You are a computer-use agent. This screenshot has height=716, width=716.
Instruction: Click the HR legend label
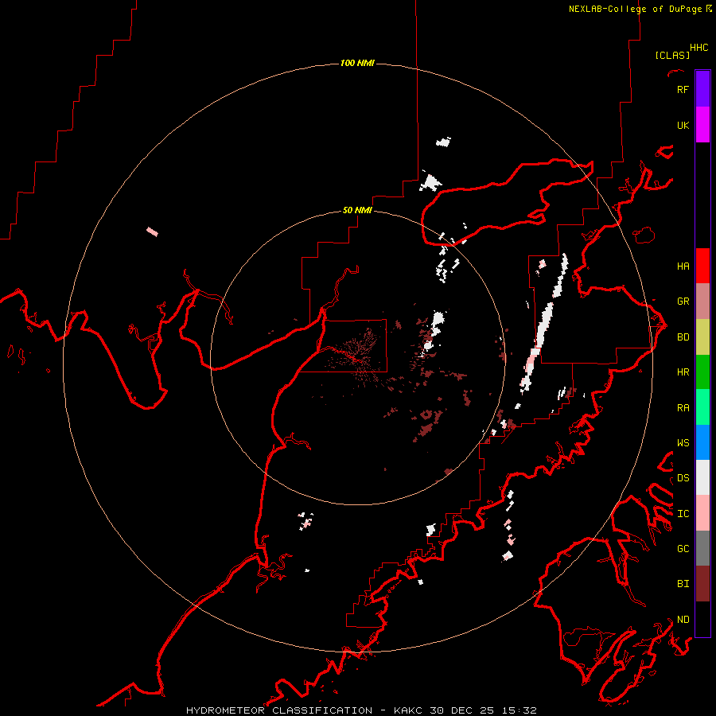[x=683, y=372]
